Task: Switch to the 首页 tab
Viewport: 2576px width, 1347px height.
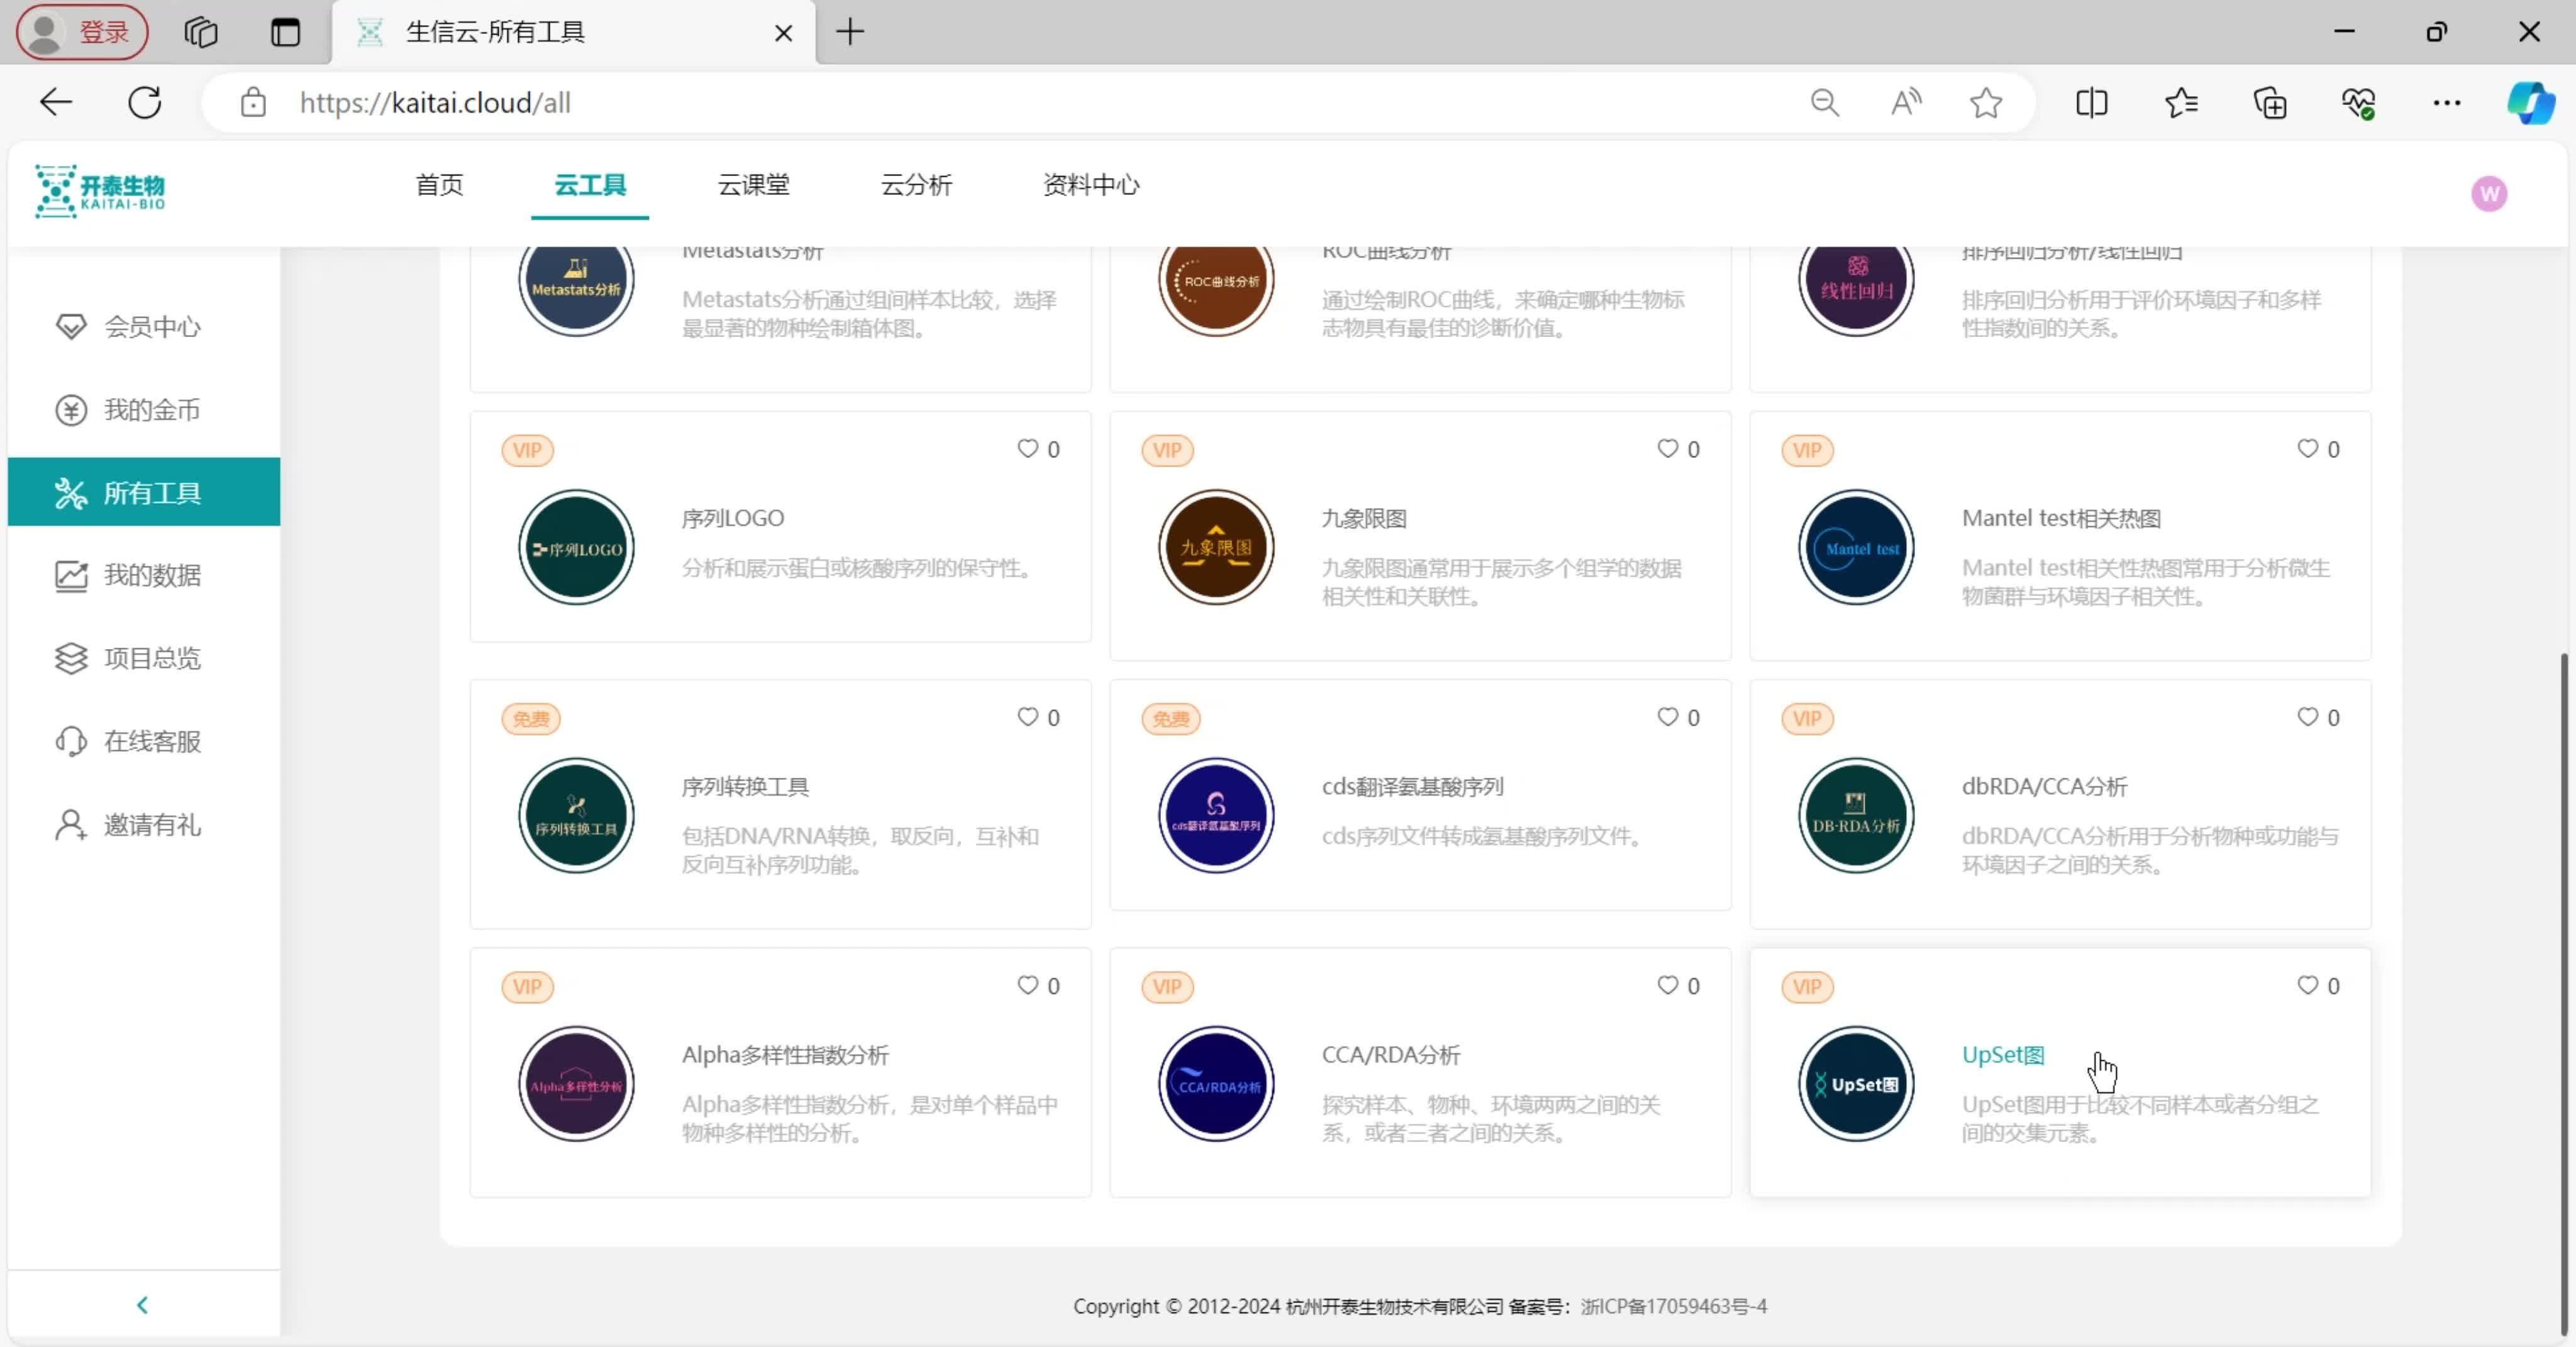Action: coord(439,185)
